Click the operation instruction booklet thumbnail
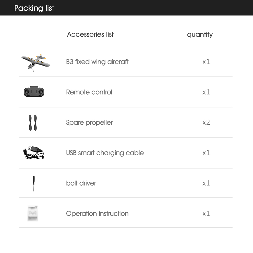This screenshot has width=253, height=253. tap(33, 213)
